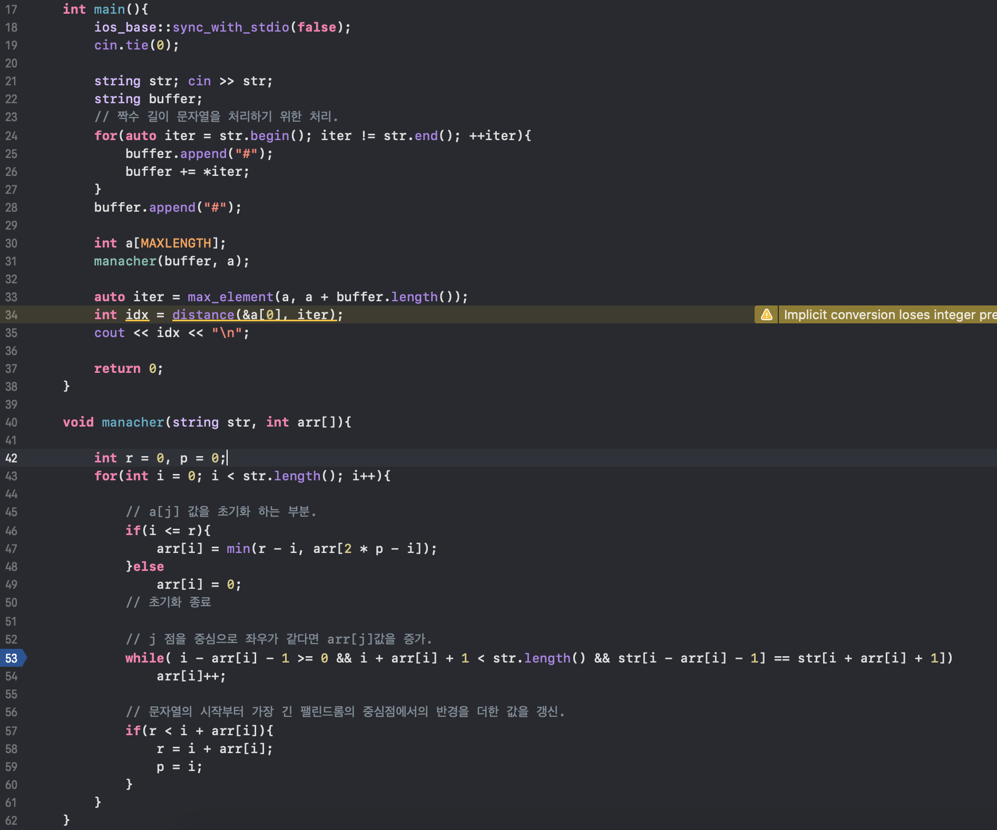Screen dimensions: 997x830
Task: Click 'buffer.append("#");' on line 28
Action: [168, 207]
